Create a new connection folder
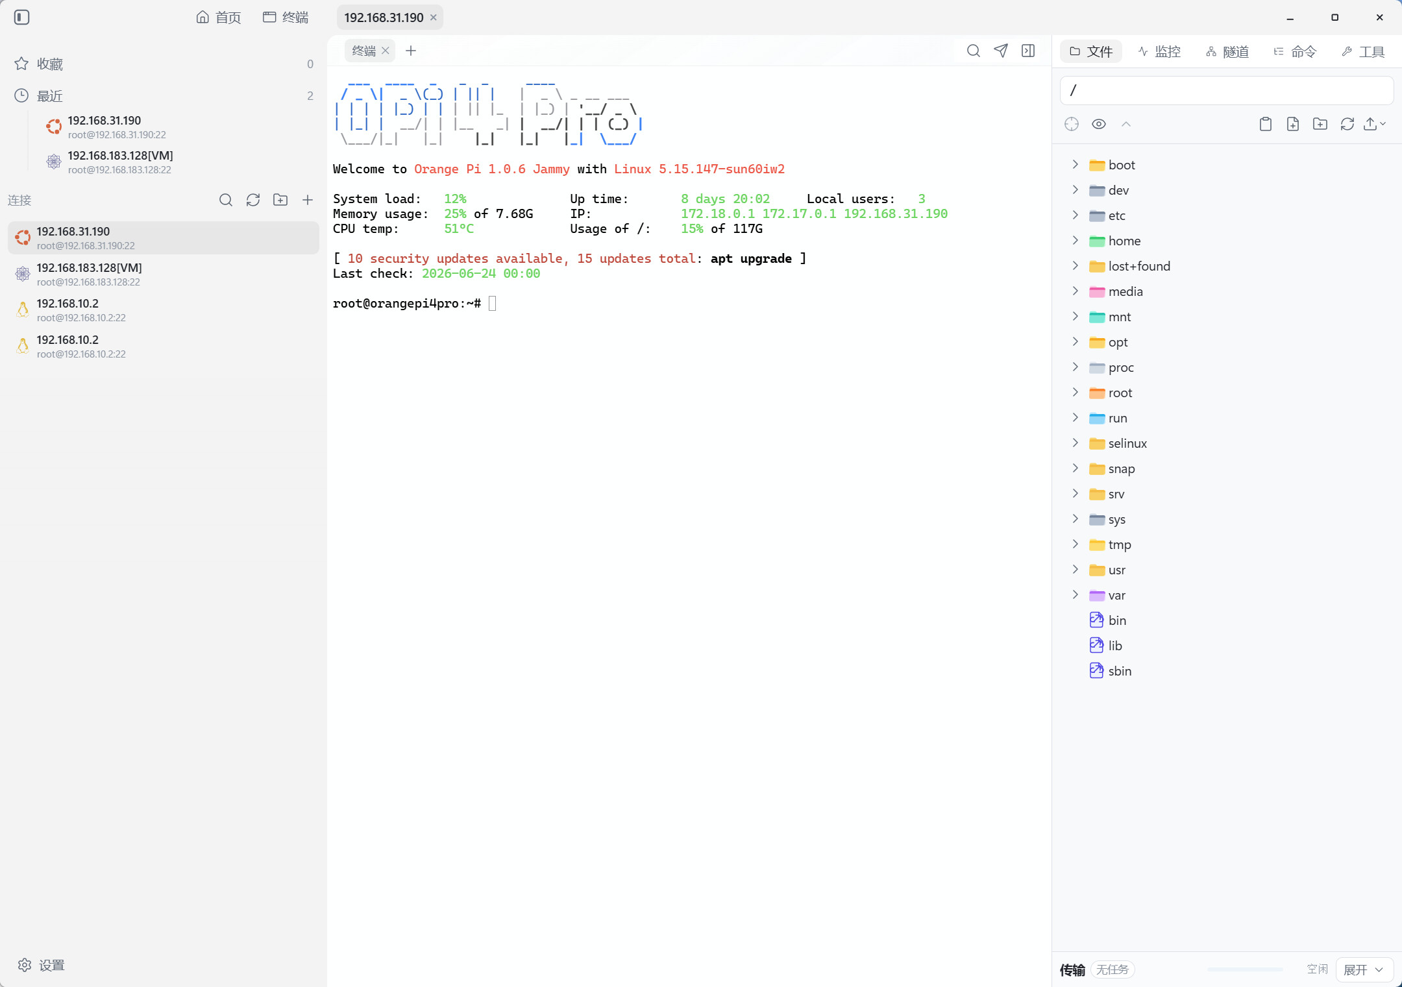 pos(280,200)
